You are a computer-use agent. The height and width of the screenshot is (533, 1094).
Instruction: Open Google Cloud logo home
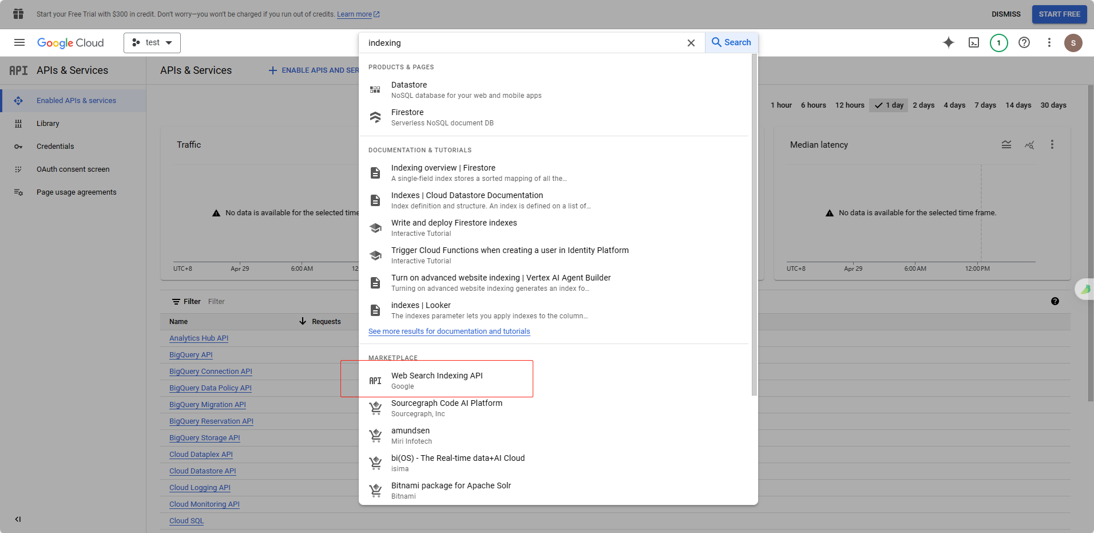coord(70,43)
